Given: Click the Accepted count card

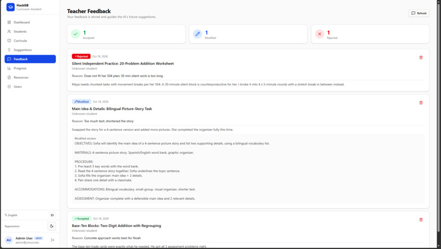Looking at the screenshot, I should click(126, 34).
